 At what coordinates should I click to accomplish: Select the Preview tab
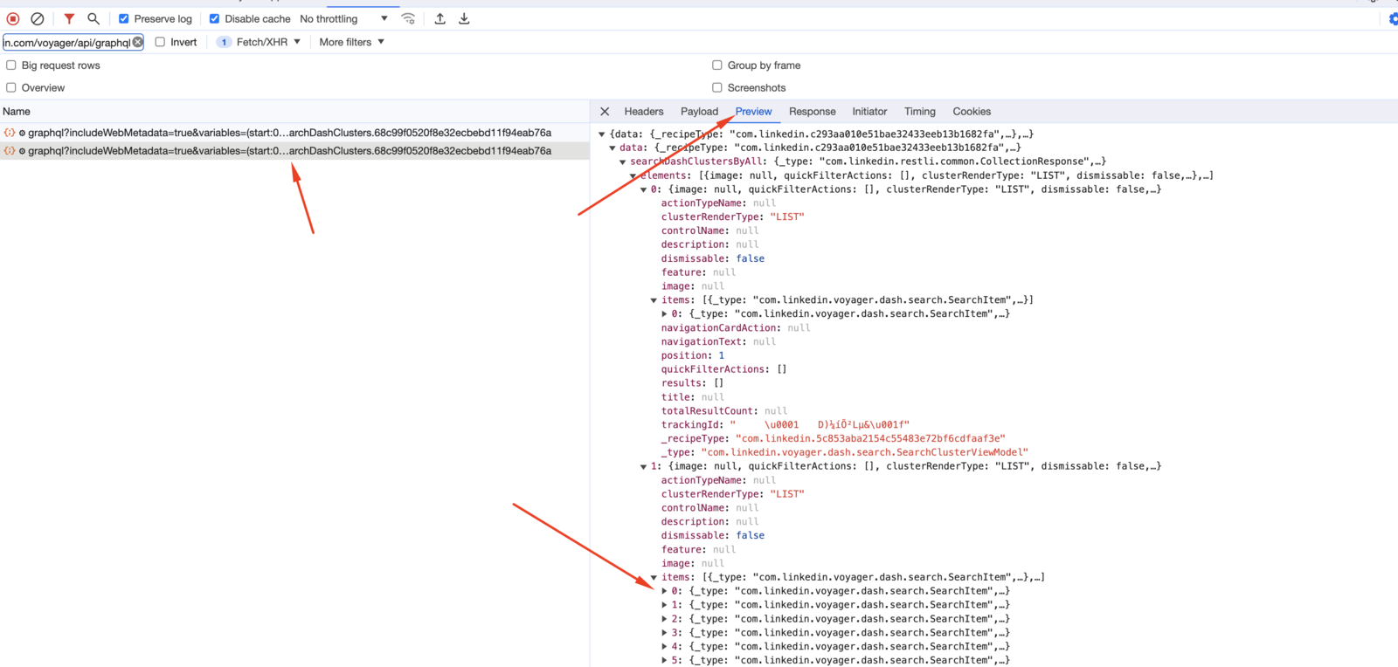[x=753, y=112]
